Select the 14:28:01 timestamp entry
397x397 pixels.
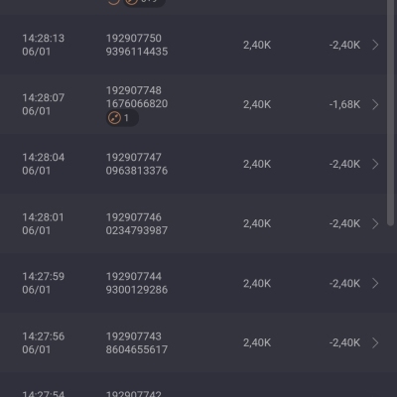44,223
